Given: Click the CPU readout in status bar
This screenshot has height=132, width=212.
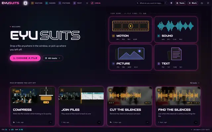Looking at the screenshot, I should pyautogui.click(x=4, y=130).
